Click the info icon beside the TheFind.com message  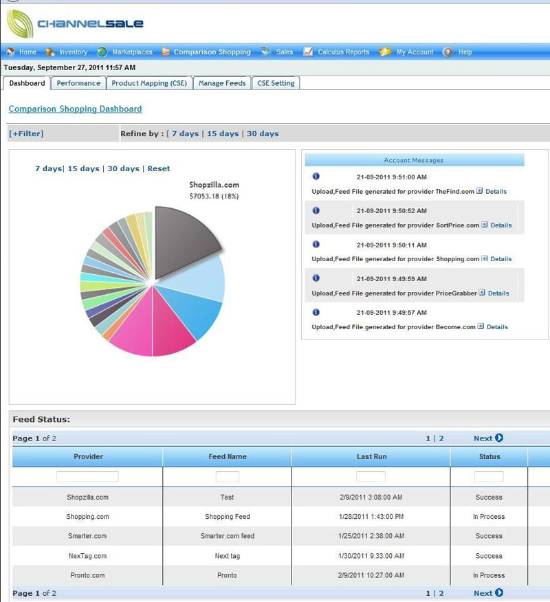(316, 177)
